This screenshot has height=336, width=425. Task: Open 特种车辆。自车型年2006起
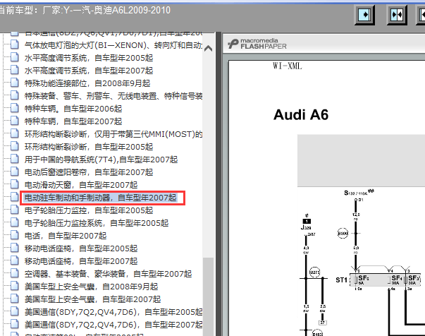tap(73, 109)
